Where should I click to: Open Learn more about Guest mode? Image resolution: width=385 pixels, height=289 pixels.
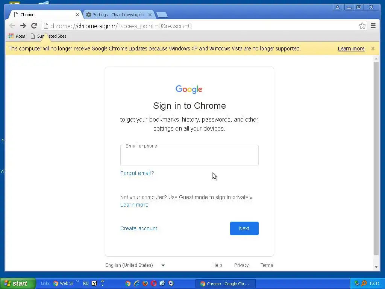(134, 205)
